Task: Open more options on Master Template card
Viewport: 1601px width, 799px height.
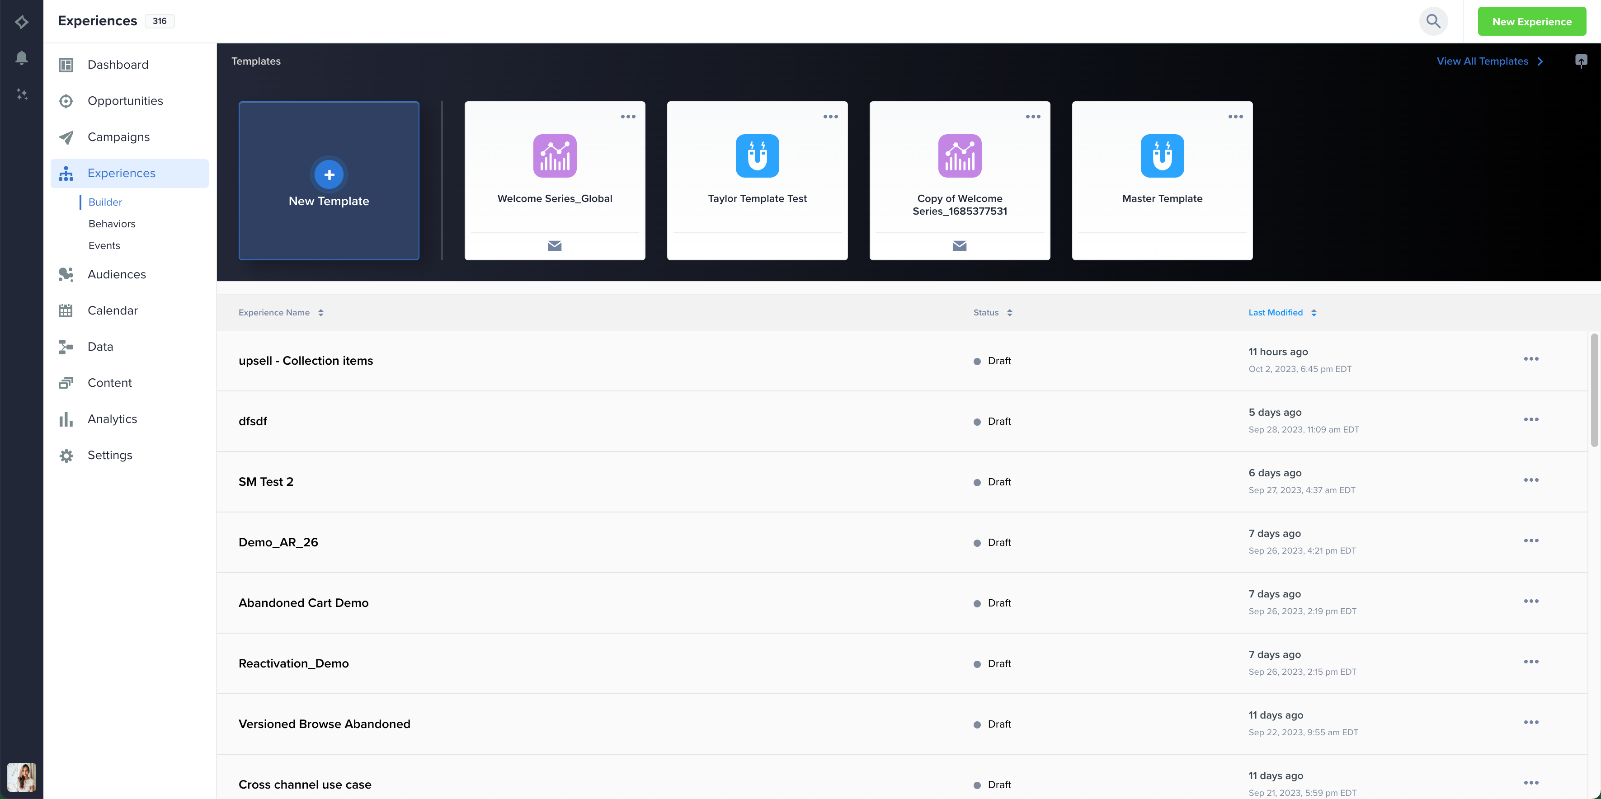Action: [x=1236, y=117]
